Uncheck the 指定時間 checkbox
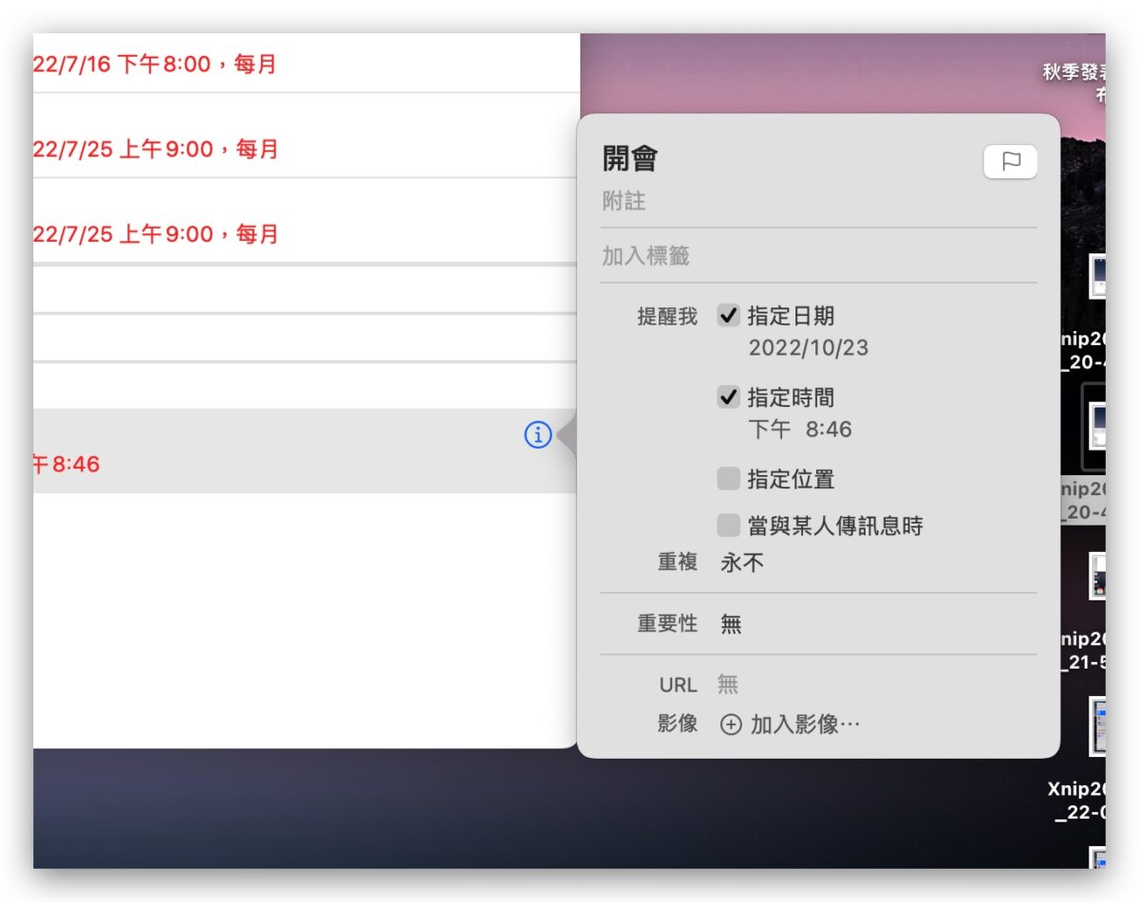This screenshot has height=902, width=1139. coord(728,397)
